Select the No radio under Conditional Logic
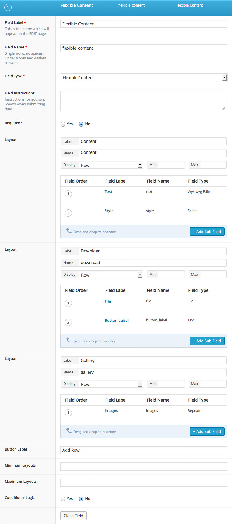Image resolution: width=232 pixels, height=524 pixels. pyautogui.click(x=81, y=498)
